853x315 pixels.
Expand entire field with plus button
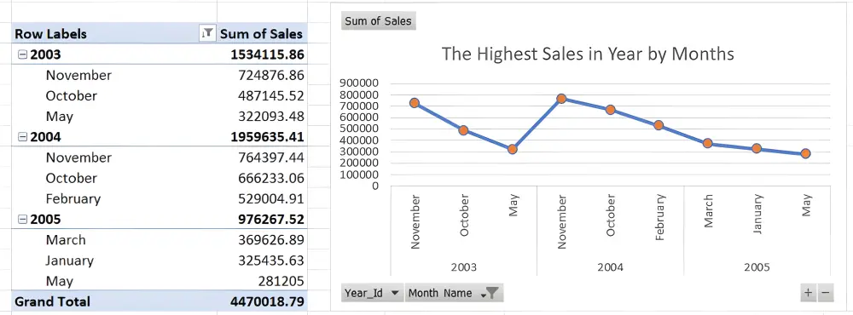(x=808, y=293)
